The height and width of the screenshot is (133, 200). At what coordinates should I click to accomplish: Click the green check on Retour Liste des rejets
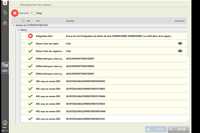point(30,43)
